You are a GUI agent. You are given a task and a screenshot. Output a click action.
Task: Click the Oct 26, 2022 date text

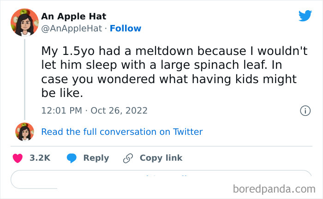pos(119,110)
